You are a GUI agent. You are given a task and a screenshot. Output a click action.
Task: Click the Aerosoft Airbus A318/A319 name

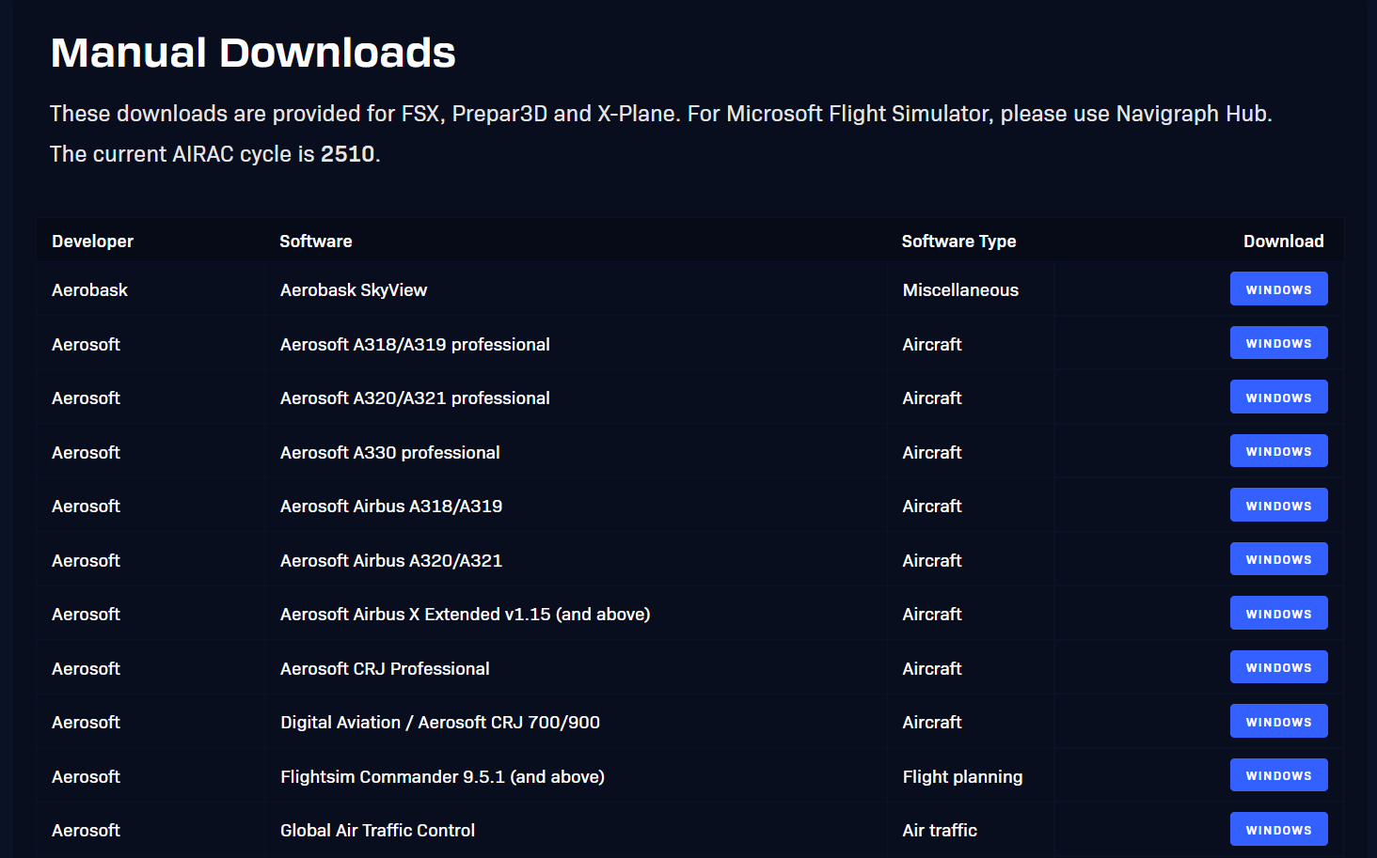click(391, 507)
